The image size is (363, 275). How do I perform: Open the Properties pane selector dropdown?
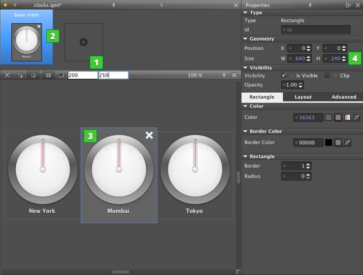point(310,5)
